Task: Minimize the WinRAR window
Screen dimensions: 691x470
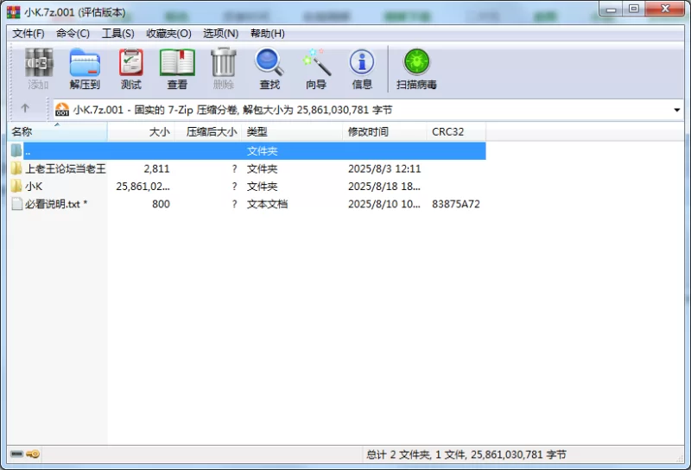Action: 611,9
